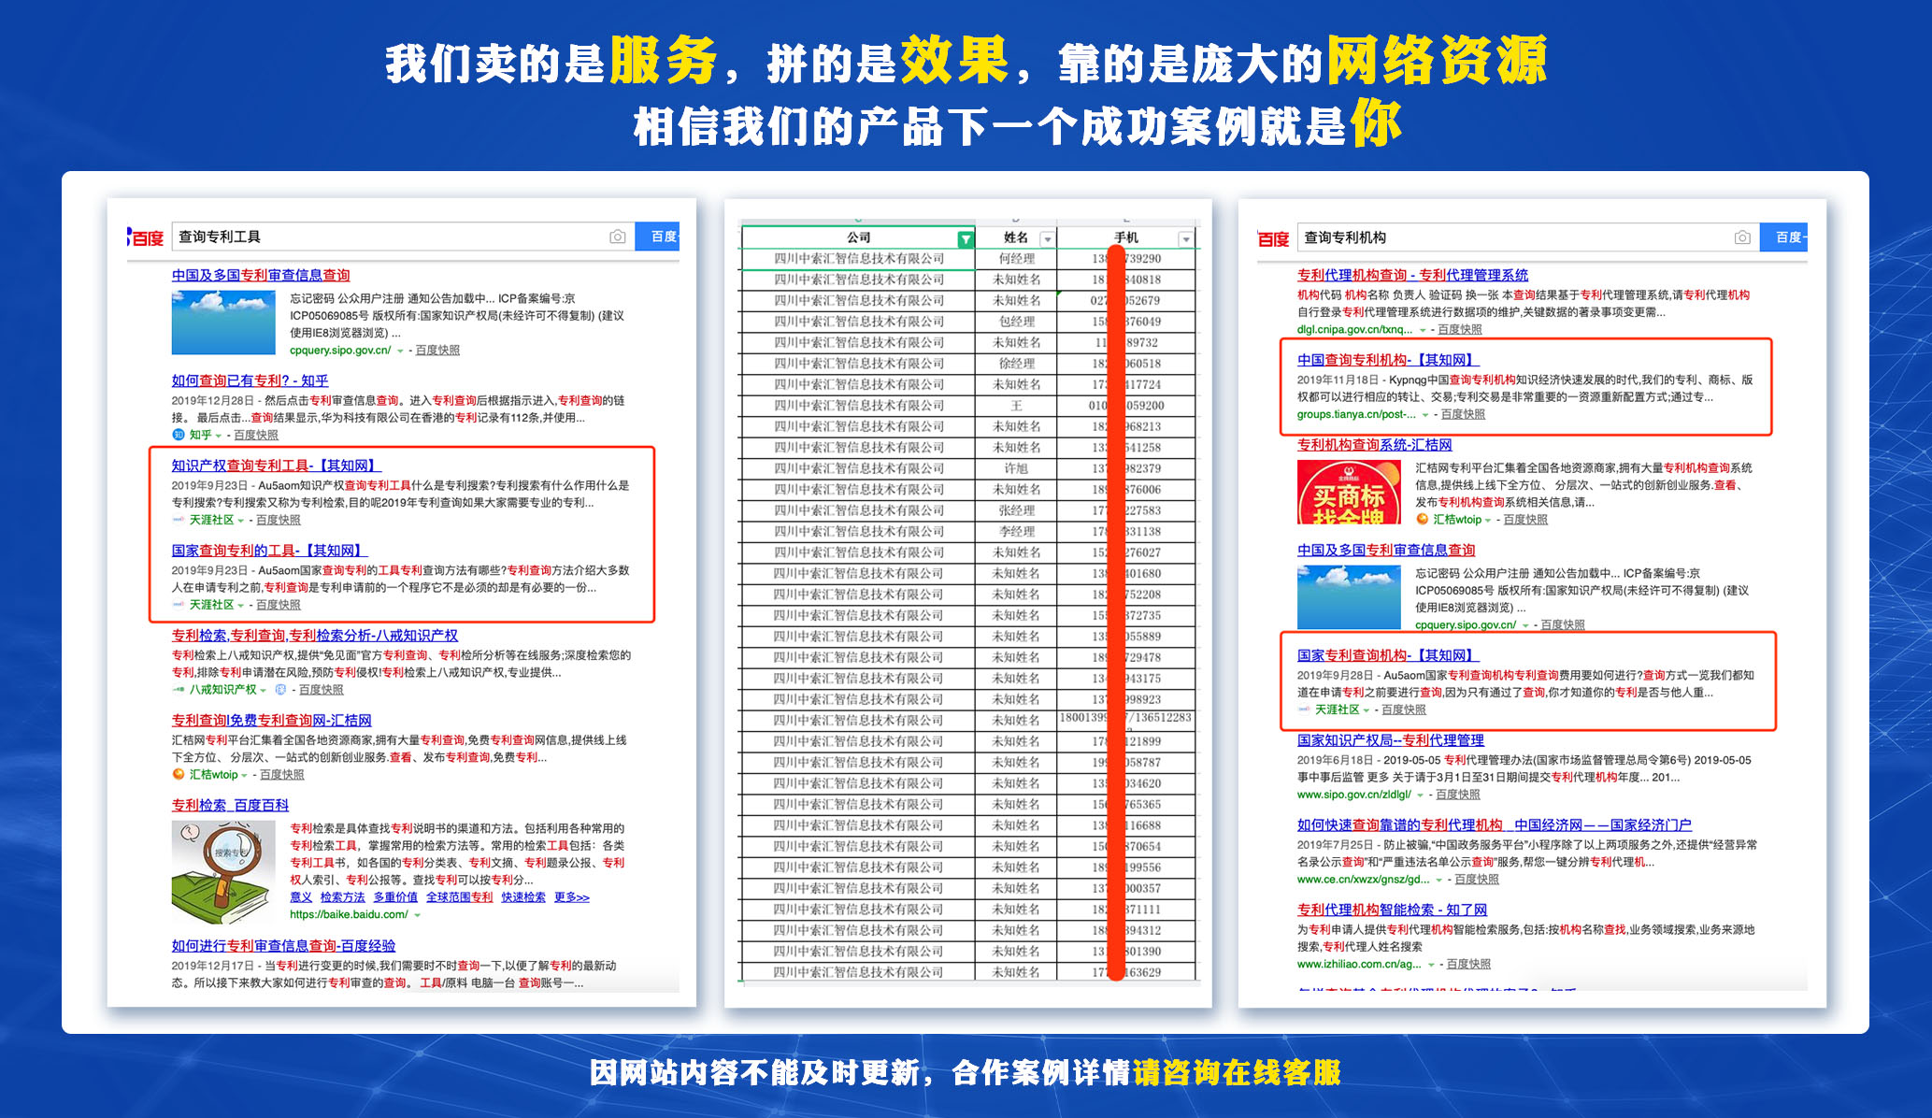Screen dimensions: 1932x1118
Task: Open the 手机 column filter dropdown
Action: coord(1185,239)
